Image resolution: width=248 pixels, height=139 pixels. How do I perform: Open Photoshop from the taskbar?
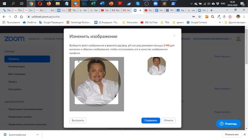(x=84, y=3)
